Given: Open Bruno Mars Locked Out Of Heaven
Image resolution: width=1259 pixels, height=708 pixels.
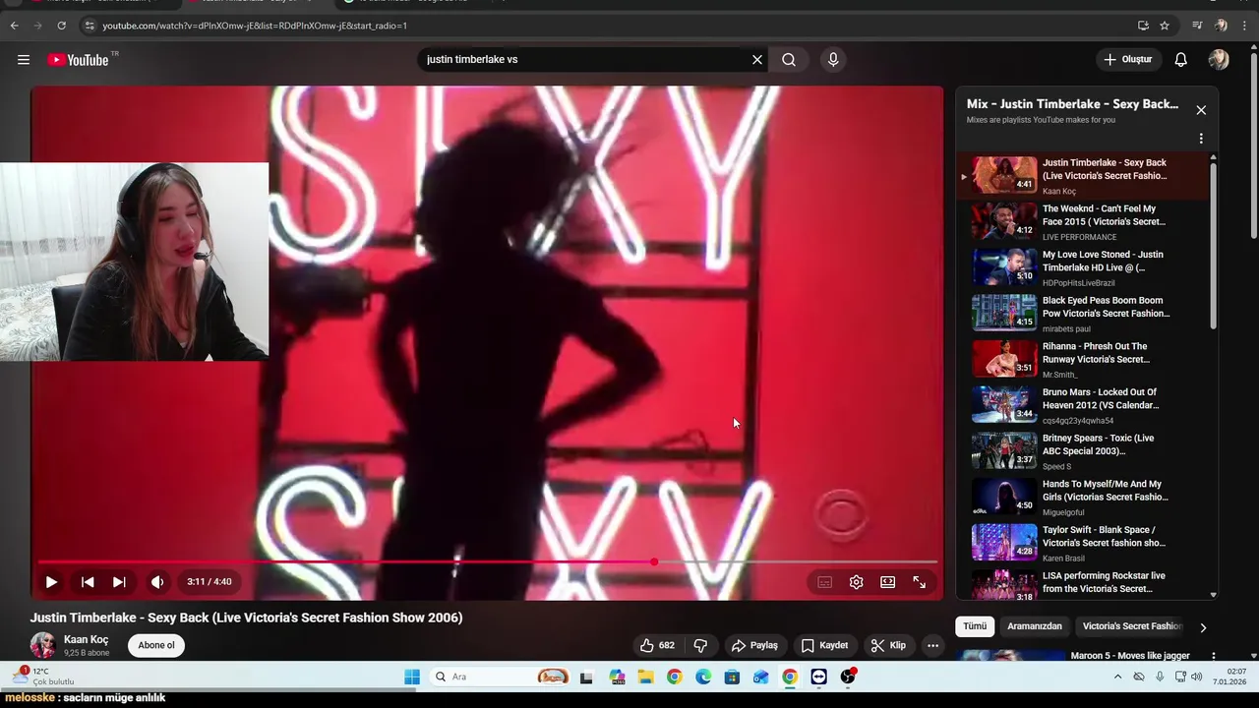Looking at the screenshot, I should (1082, 405).
